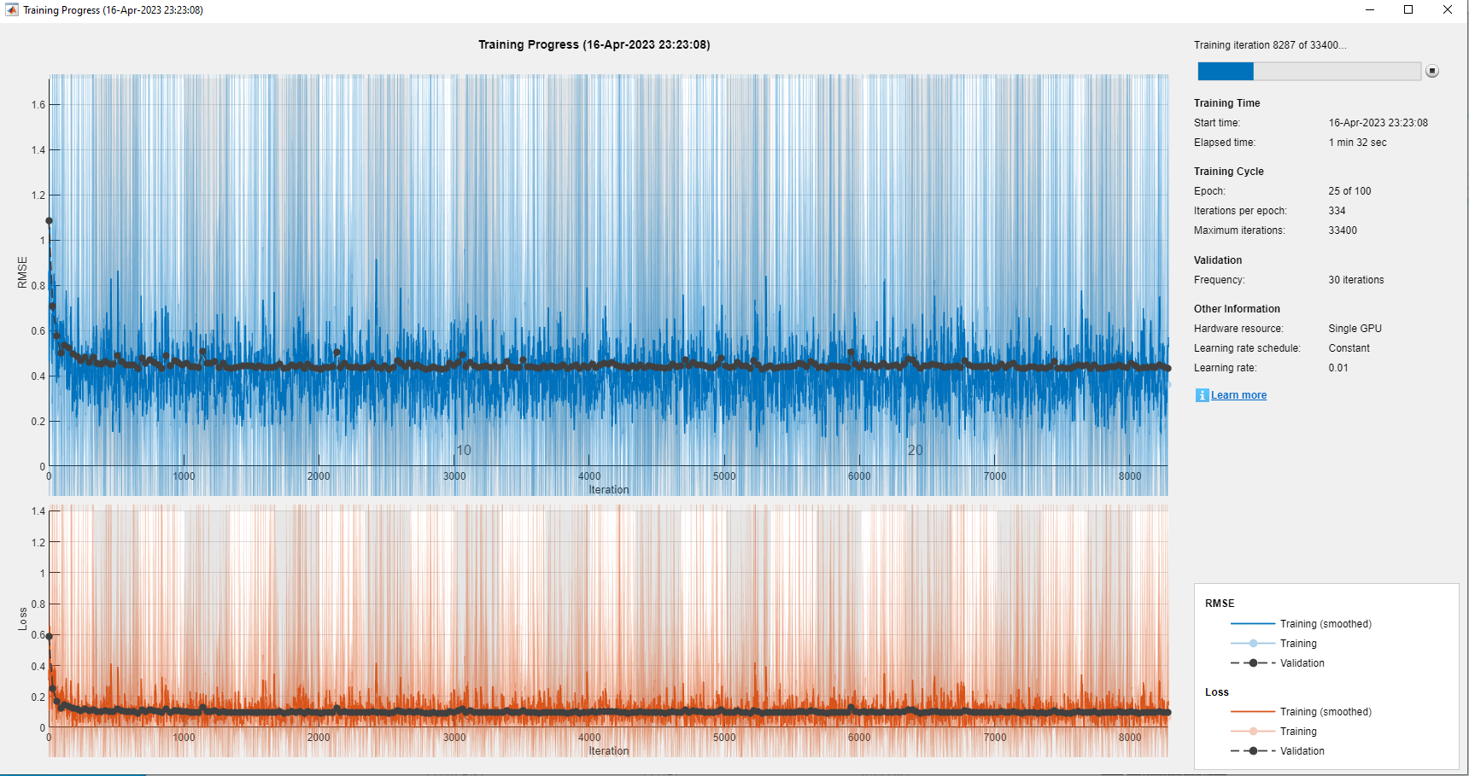Click epoch 10 marker on RMSE plot
The width and height of the screenshot is (1469, 776).
pos(464,450)
